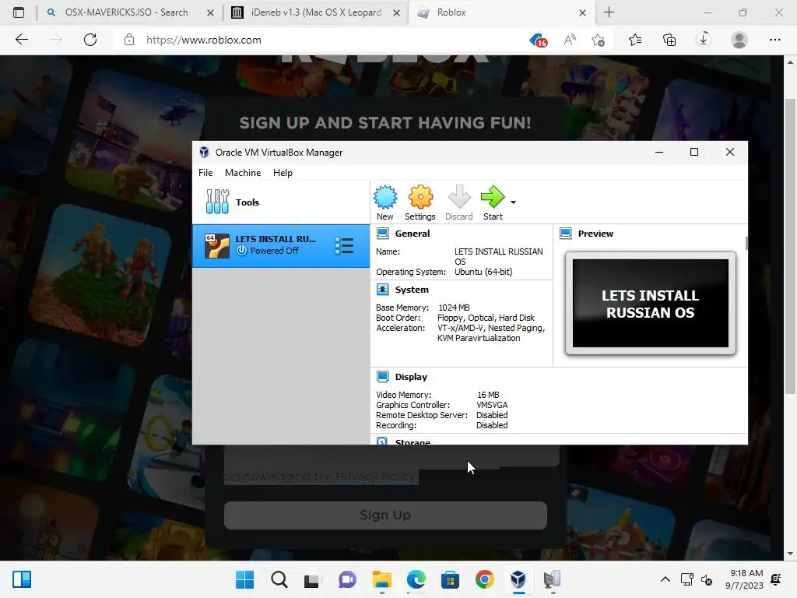Open Edge tab actions menu icon

pos(19,12)
